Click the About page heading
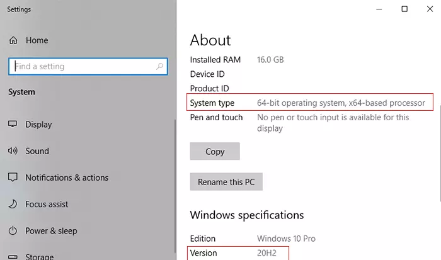 (210, 40)
